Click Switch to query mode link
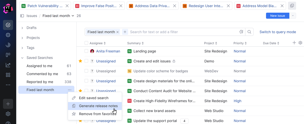Viewport: 304px width, 124px height. [278, 32]
